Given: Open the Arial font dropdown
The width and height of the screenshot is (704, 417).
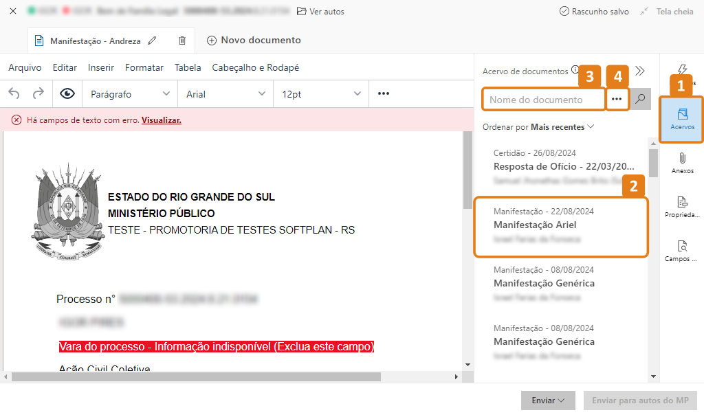Looking at the screenshot, I should point(225,94).
